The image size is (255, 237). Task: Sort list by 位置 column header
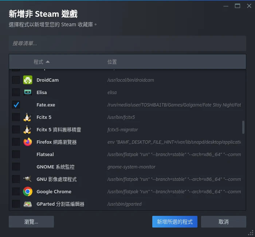[112, 62]
